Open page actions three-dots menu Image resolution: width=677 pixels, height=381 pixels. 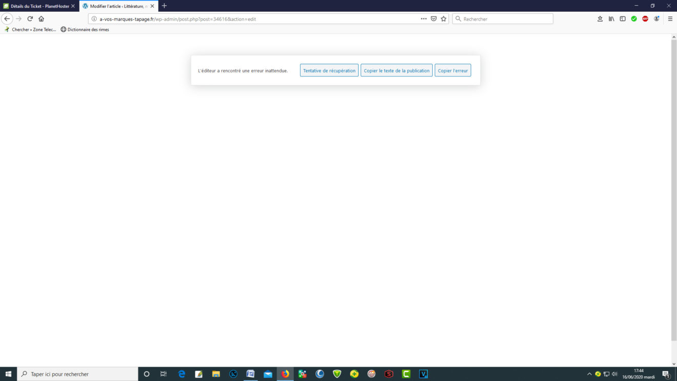click(x=424, y=18)
